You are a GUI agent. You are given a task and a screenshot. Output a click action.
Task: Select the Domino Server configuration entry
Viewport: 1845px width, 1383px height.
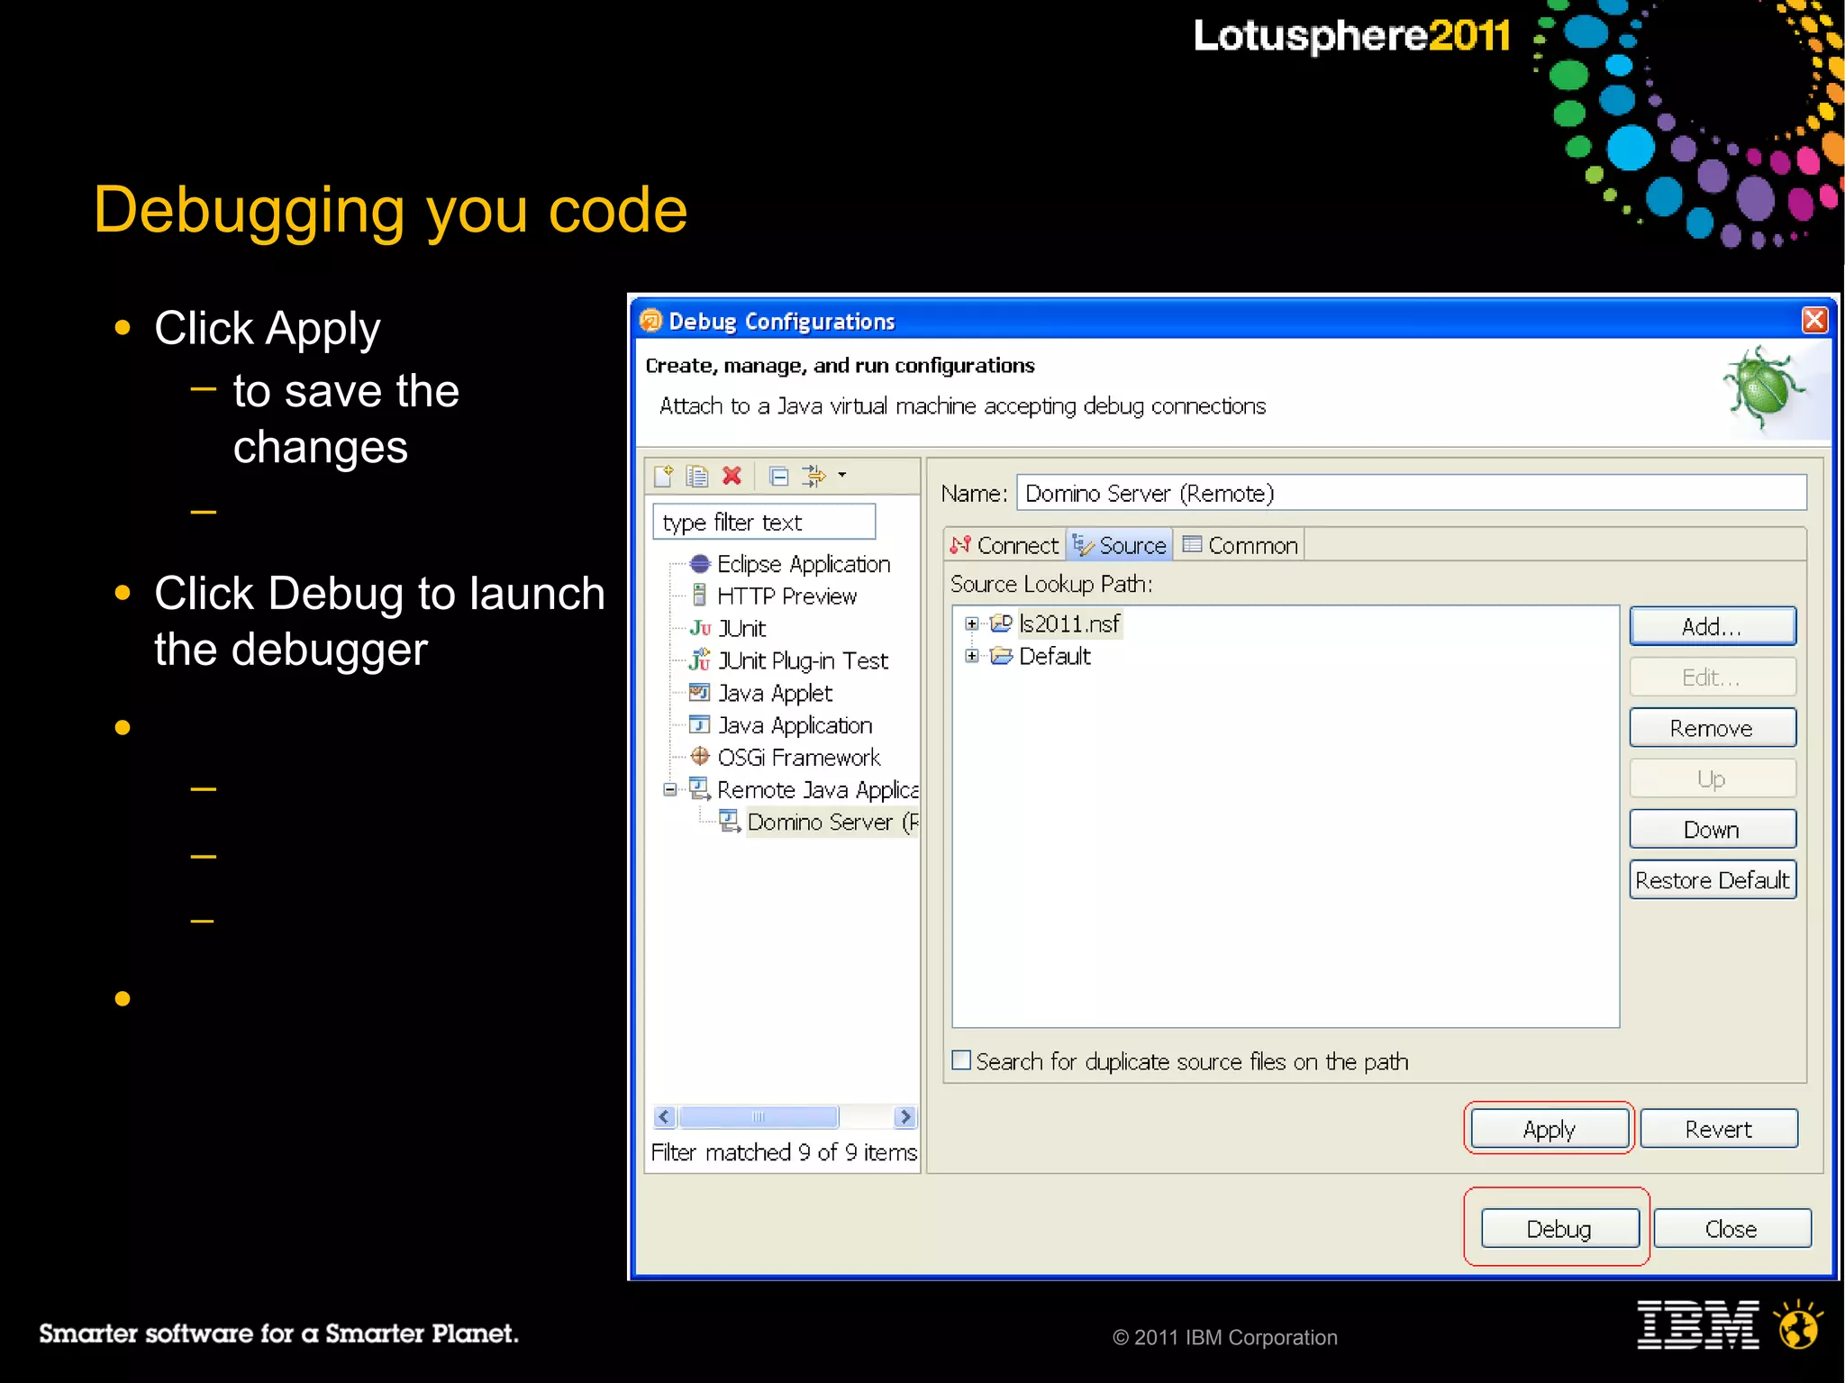coord(832,823)
